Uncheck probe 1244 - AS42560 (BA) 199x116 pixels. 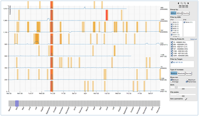coord(172,56)
